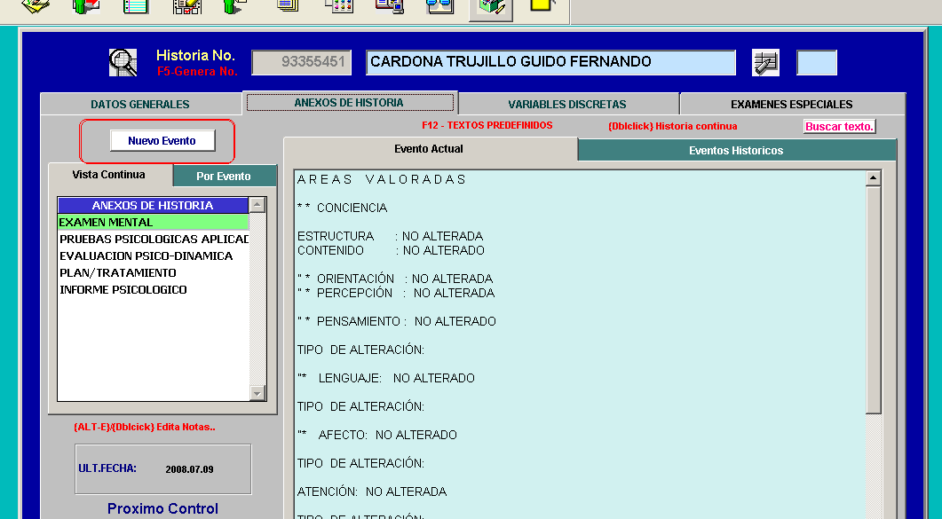Click the patient name field
The image size is (942, 519).
pyautogui.click(x=550, y=62)
